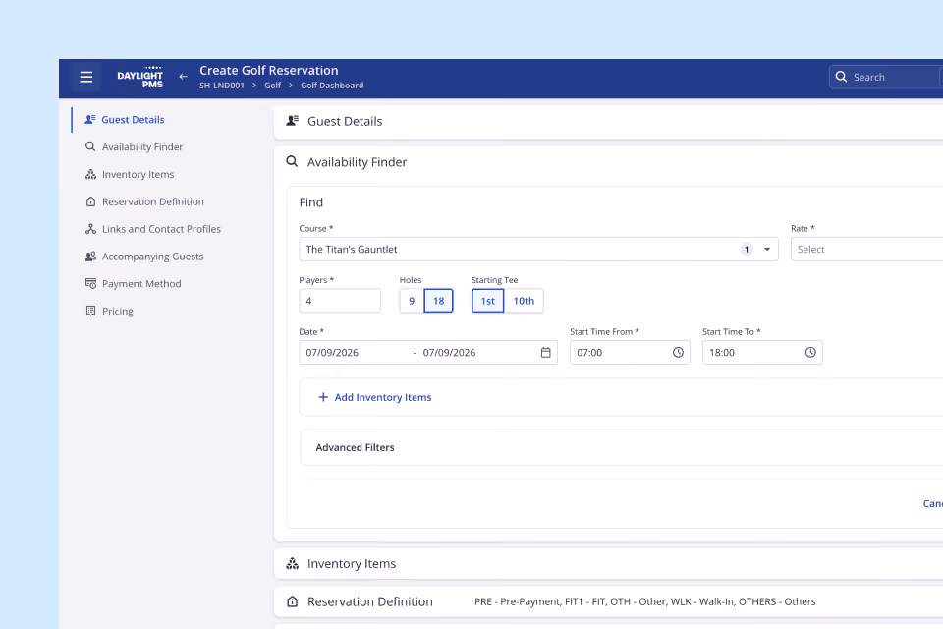Click the back arrow beside Create Golf Reservation

pos(184,77)
